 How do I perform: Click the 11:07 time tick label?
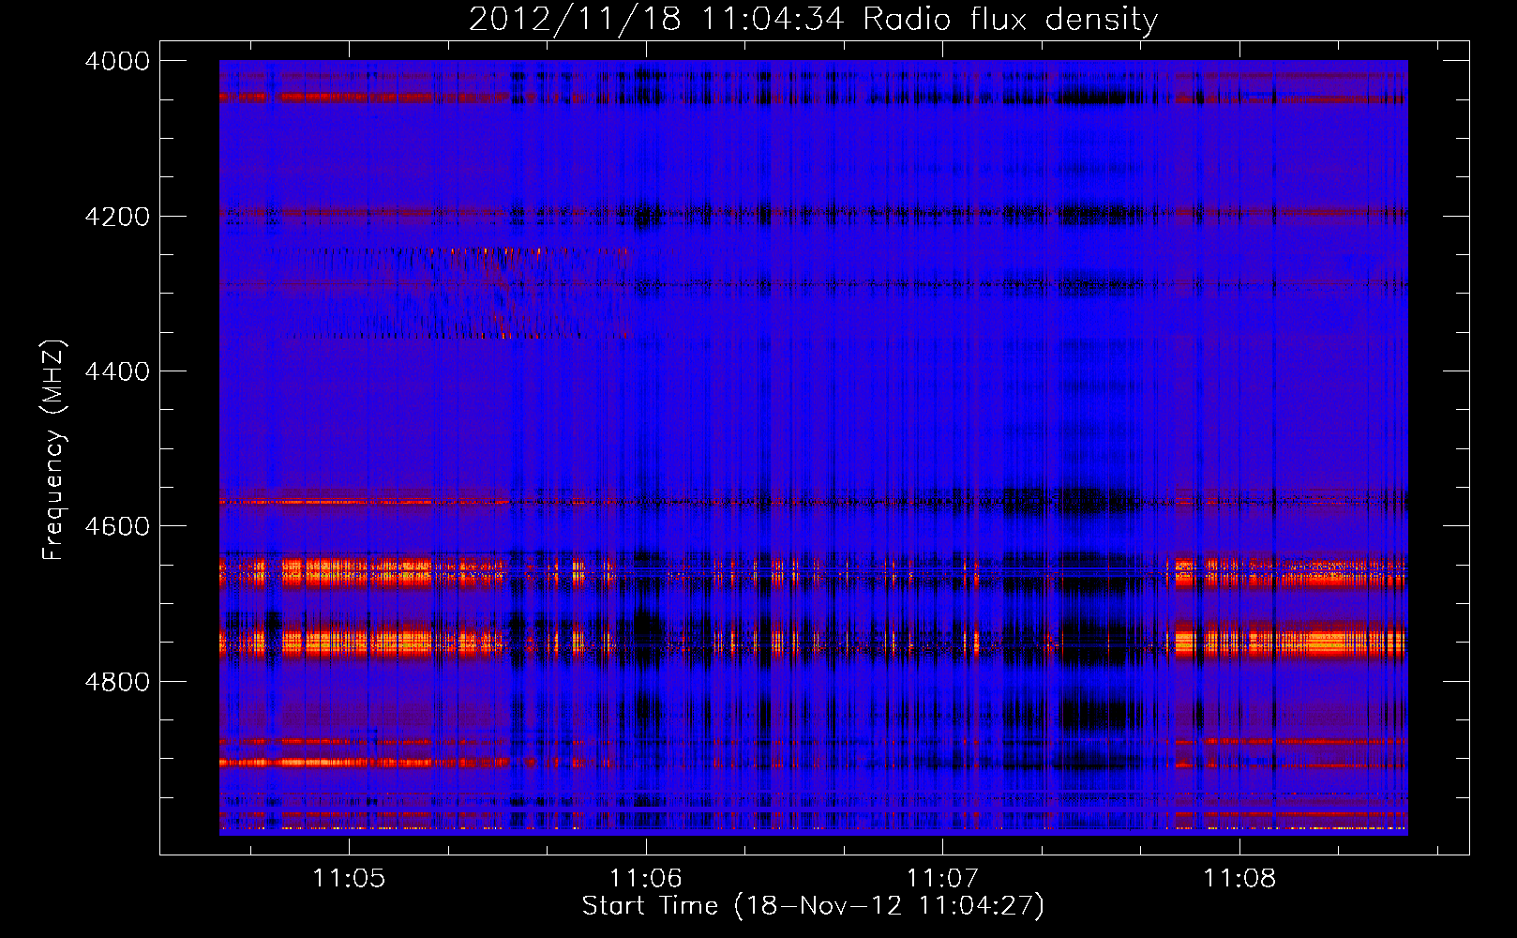(942, 879)
